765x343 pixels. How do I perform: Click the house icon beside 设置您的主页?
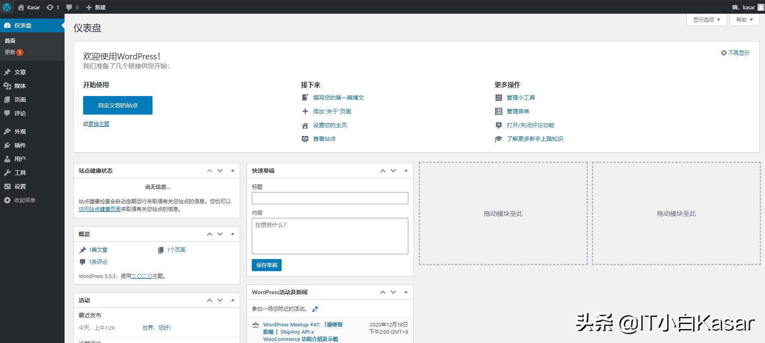(x=305, y=125)
